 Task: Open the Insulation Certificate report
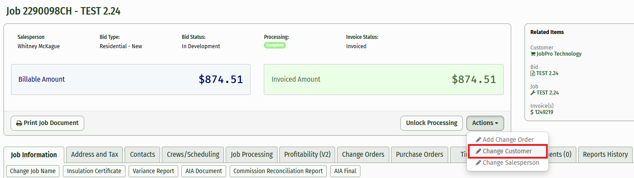(x=94, y=171)
